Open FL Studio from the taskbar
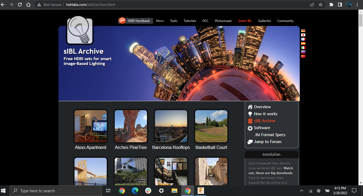The image size is (363, 196). [201, 191]
